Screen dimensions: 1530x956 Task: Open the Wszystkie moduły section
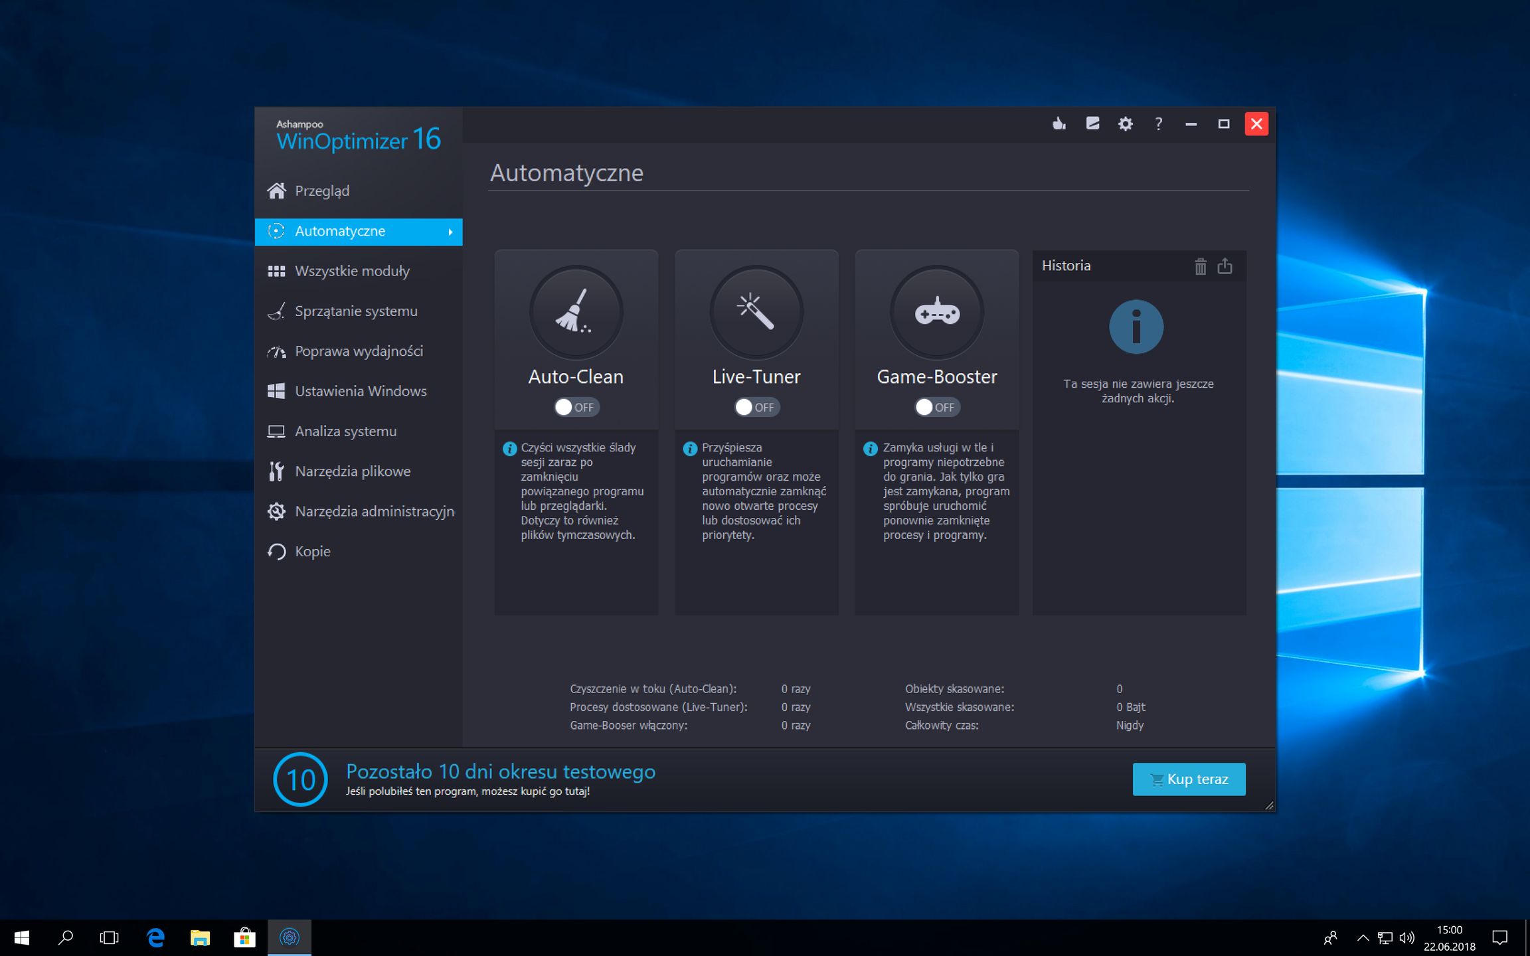tap(352, 271)
